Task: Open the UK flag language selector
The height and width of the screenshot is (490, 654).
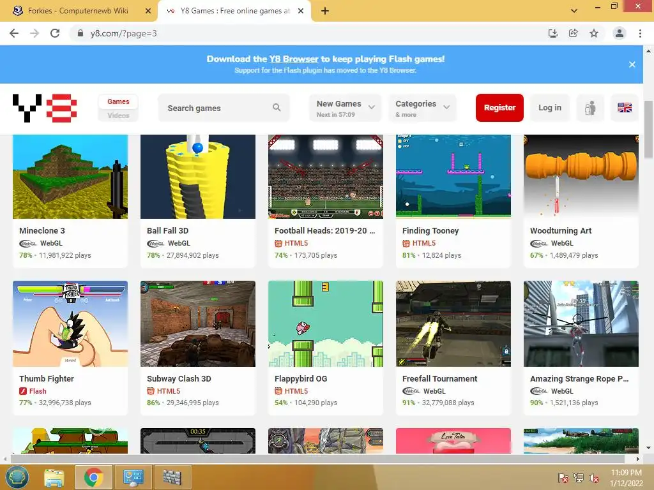Action: tap(625, 108)
